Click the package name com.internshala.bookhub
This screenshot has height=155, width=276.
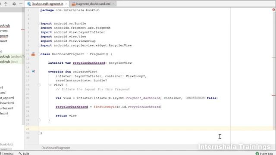point(78,10)
